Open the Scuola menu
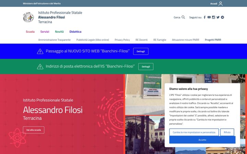 30,31
